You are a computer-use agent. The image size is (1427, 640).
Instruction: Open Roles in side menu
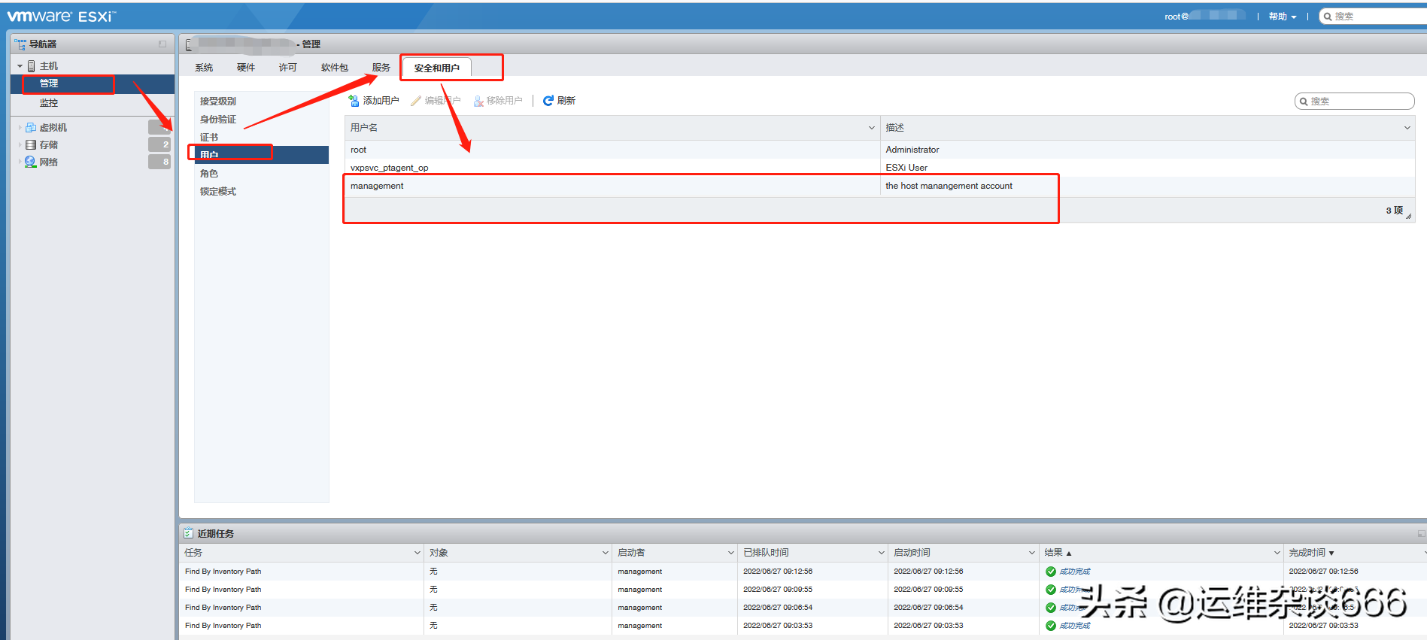pyautogui.click(x=261, y=174)
